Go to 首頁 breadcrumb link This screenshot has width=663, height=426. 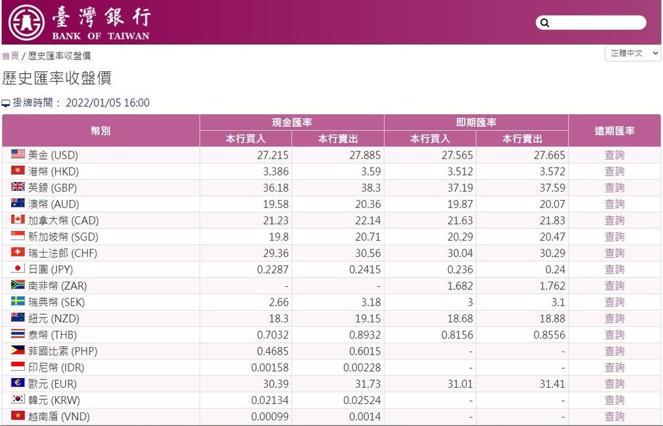[10, 56]
